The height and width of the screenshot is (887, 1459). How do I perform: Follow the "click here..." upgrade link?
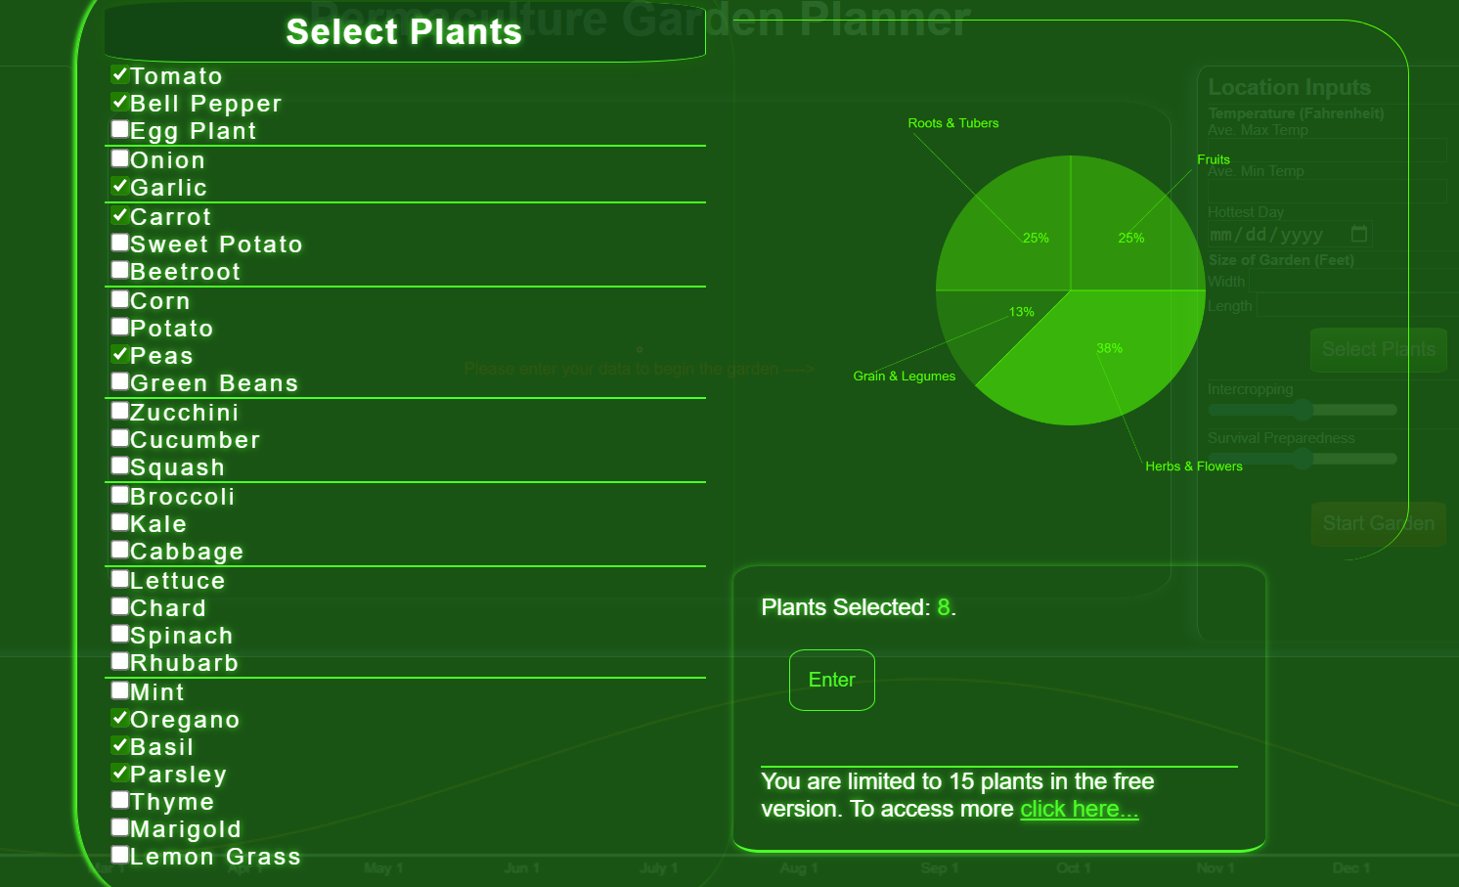click(1079, 810)
